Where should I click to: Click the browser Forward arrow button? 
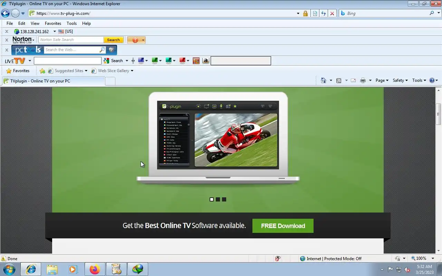pos(15,13)
